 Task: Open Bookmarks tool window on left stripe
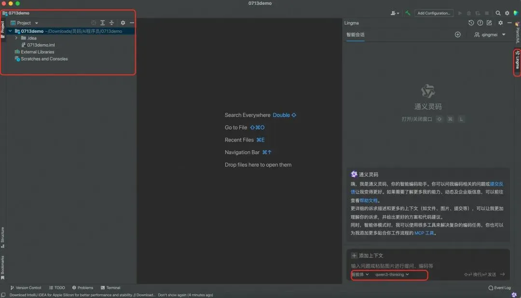pyautogui.click(x=3, y=267)
